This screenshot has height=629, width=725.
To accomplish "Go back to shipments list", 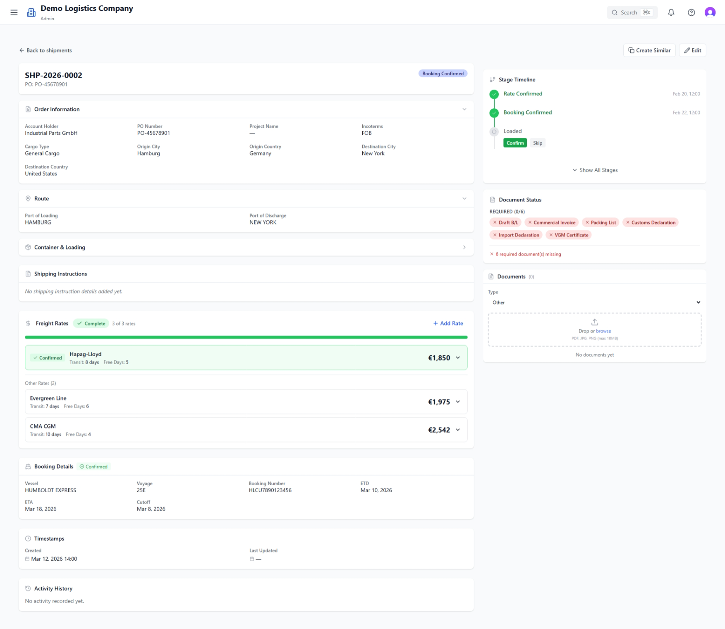I will (45, 50).
